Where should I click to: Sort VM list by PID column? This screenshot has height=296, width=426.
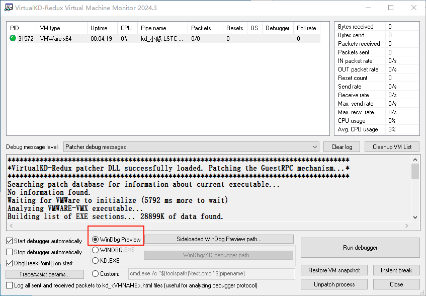22,28
